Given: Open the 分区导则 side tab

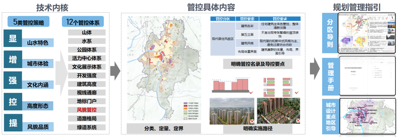Looking at the screenshot, I should pos(329,33).
